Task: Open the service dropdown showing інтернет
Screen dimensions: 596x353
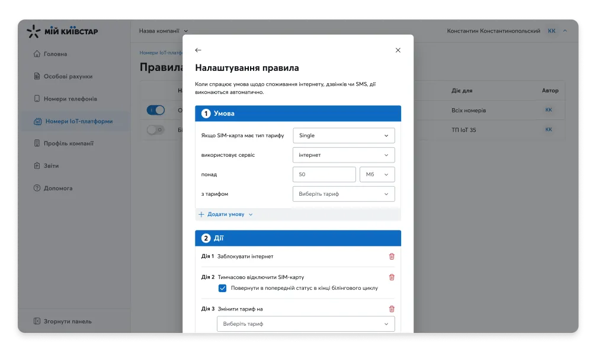Action: (344, 155)
